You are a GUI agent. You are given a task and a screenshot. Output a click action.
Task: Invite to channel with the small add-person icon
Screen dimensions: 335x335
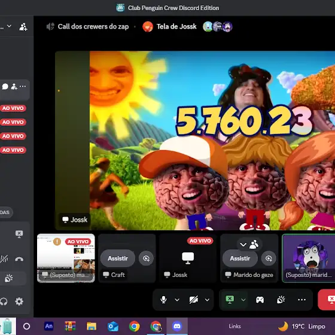tap(14, 87)
